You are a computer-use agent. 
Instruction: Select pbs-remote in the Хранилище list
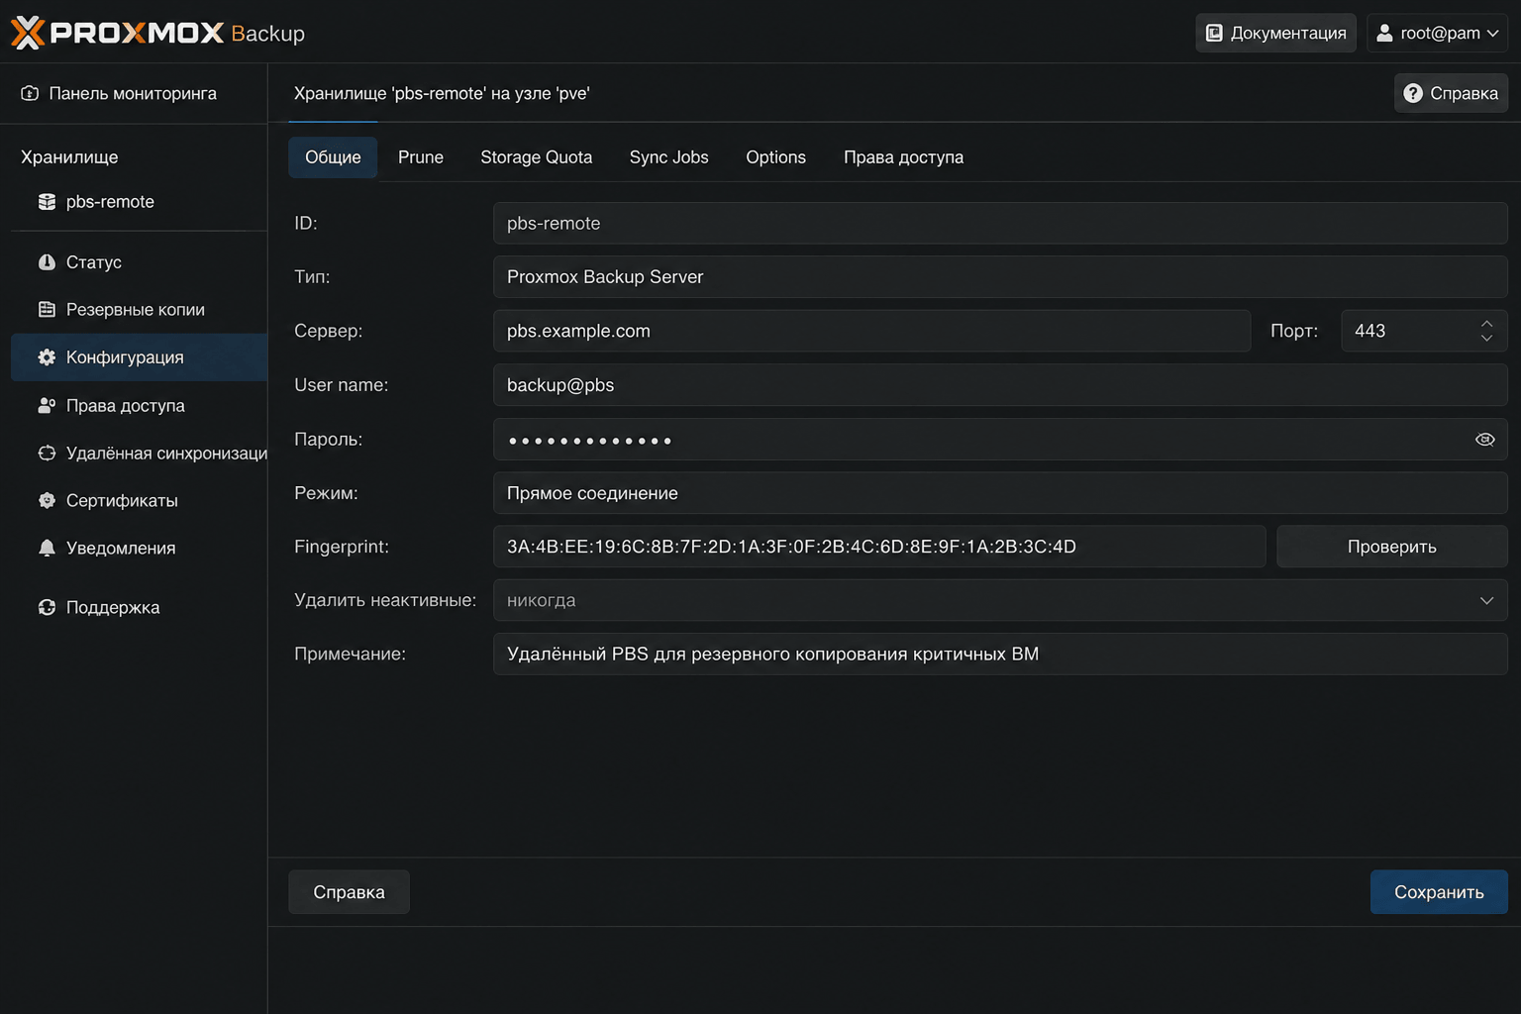coord(139,202)
